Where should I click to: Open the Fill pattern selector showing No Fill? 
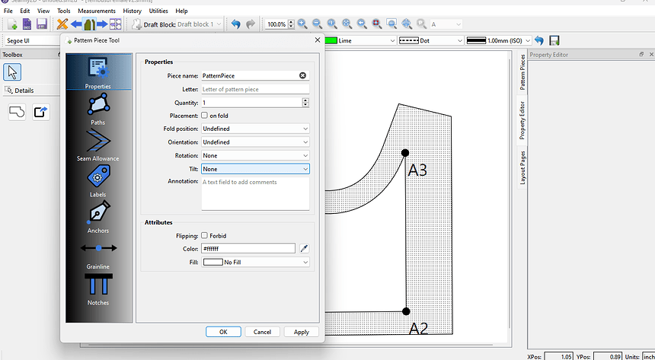pyautogui.click(x=255, y=263)
